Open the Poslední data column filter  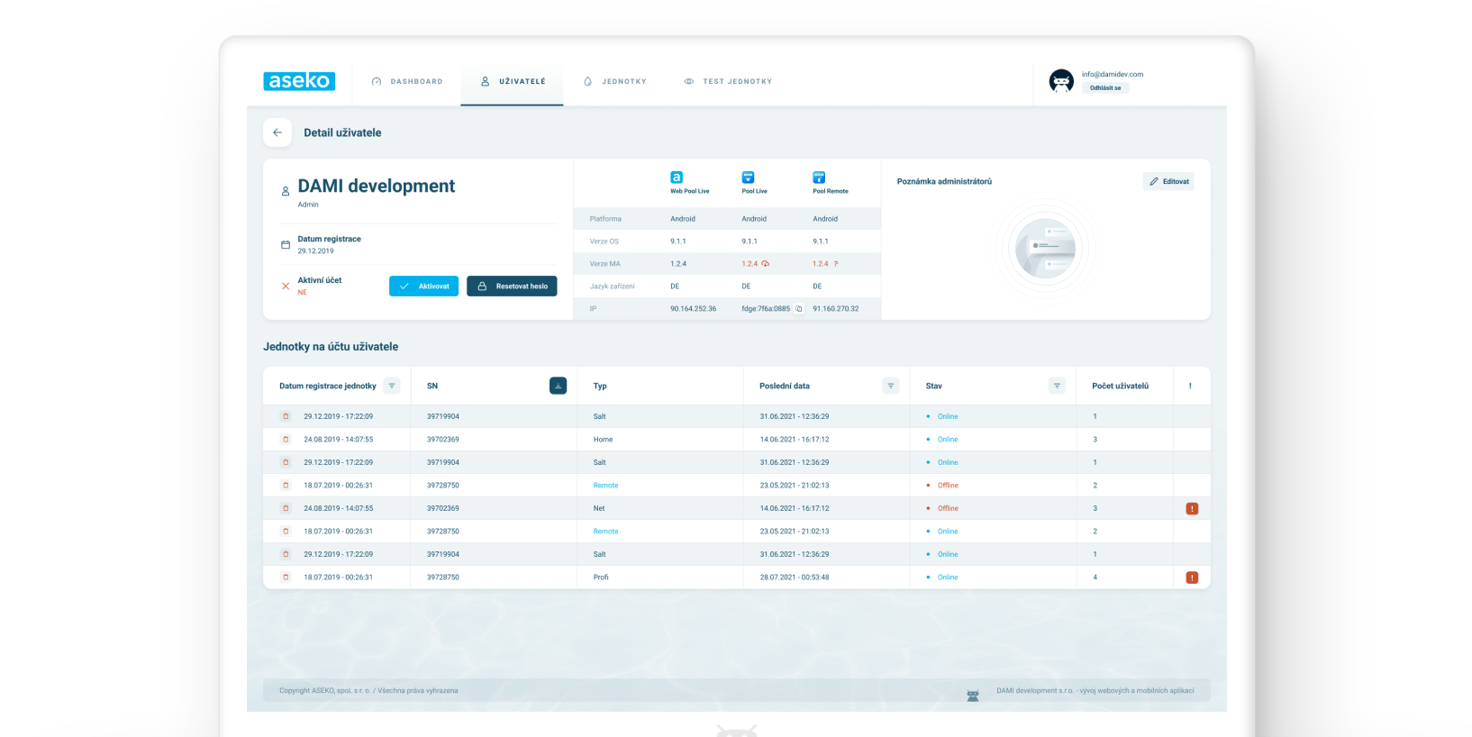890,386
